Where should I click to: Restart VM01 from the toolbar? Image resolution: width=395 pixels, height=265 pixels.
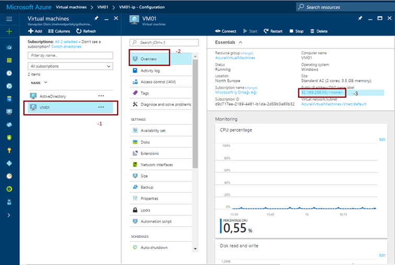[x=273, y=31]
